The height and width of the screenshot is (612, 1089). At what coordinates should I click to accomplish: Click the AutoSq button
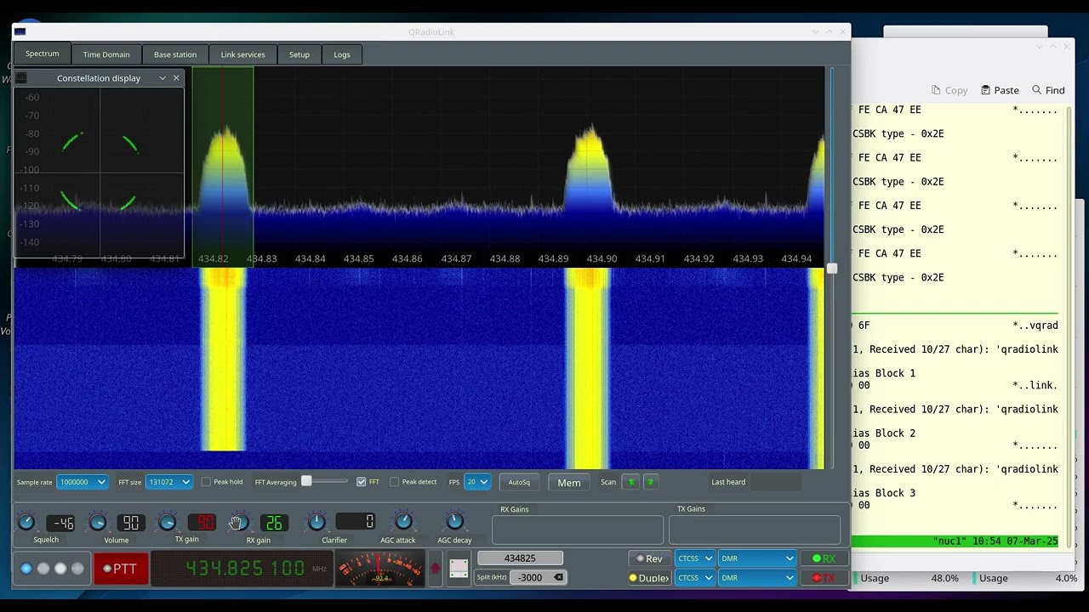point(519,482)
